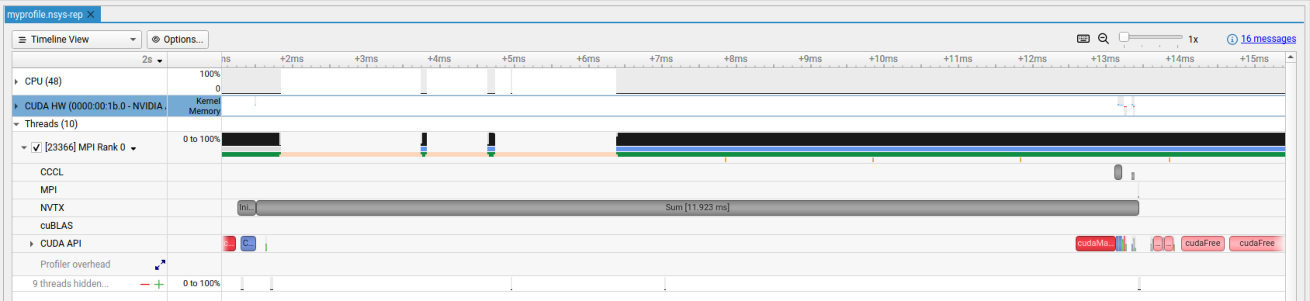This screenshot has width=1310, height=301.
Task: Expand the CUDA API row
Action: 31,244
